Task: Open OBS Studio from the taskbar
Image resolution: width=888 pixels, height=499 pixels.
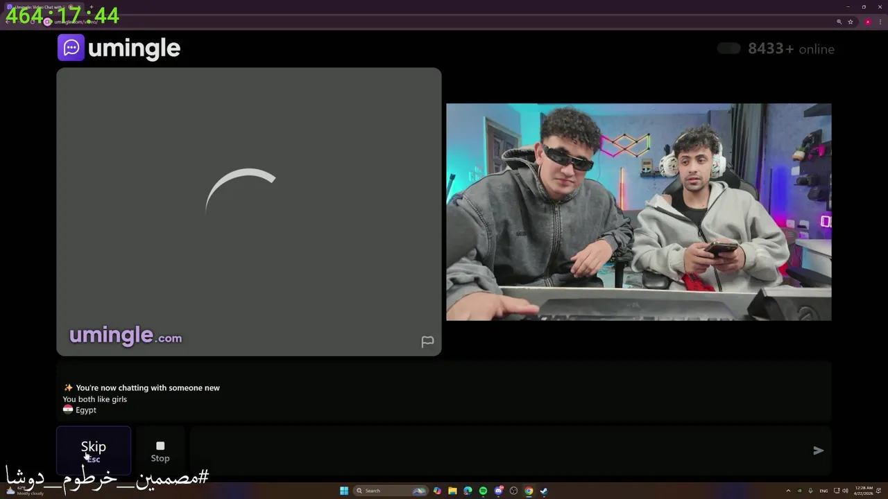Action: click(513, 491)
